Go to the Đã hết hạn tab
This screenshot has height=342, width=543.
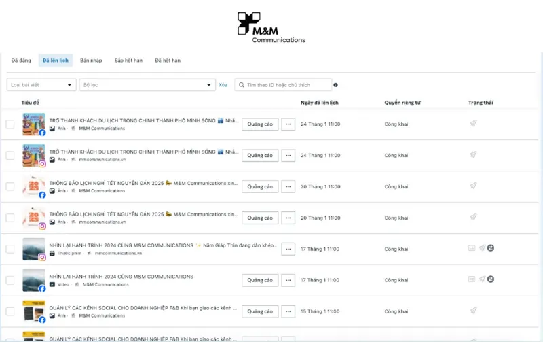pos(168,61)
